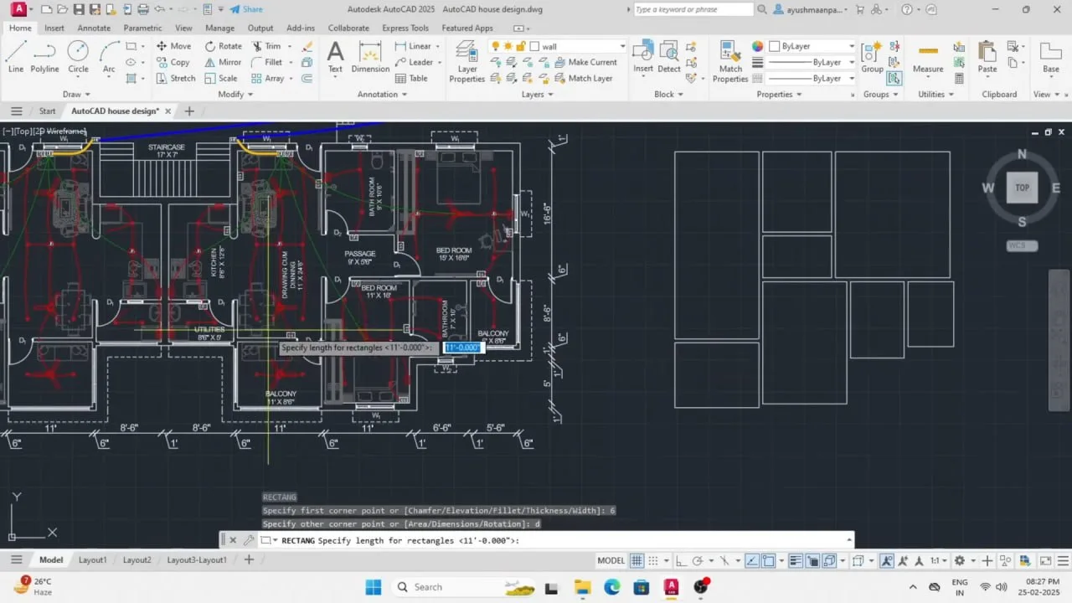The image size is (1072, 603).
Task: Open the wall layer dropdown
Action: point(621,47)
